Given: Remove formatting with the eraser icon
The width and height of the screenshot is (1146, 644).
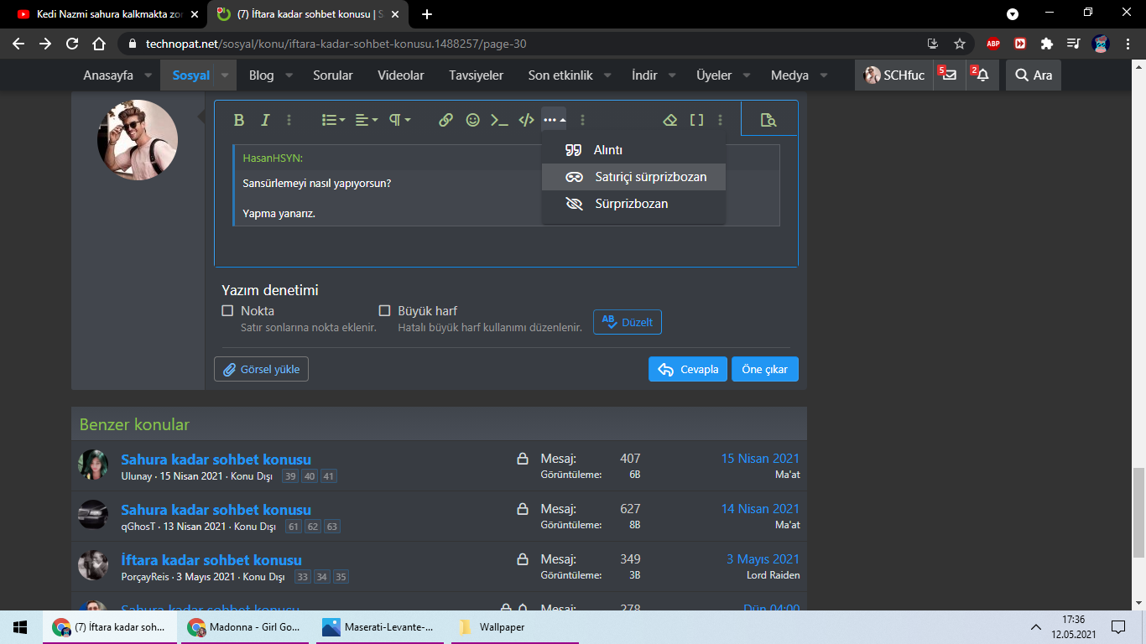Looking at the screenshot, I should coord(669,120).
